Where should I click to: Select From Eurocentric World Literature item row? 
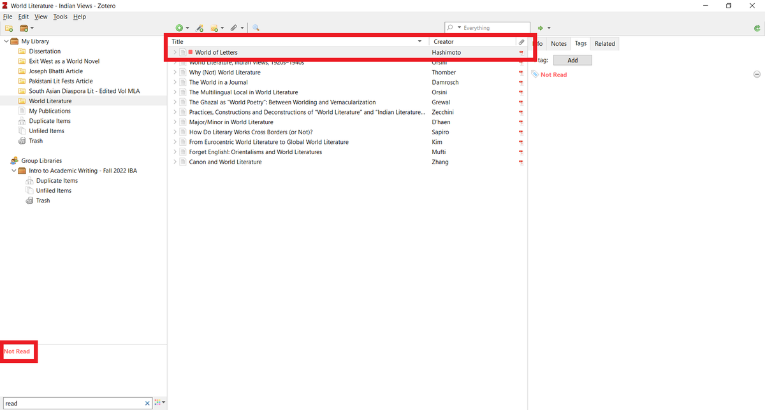(347, 142)
